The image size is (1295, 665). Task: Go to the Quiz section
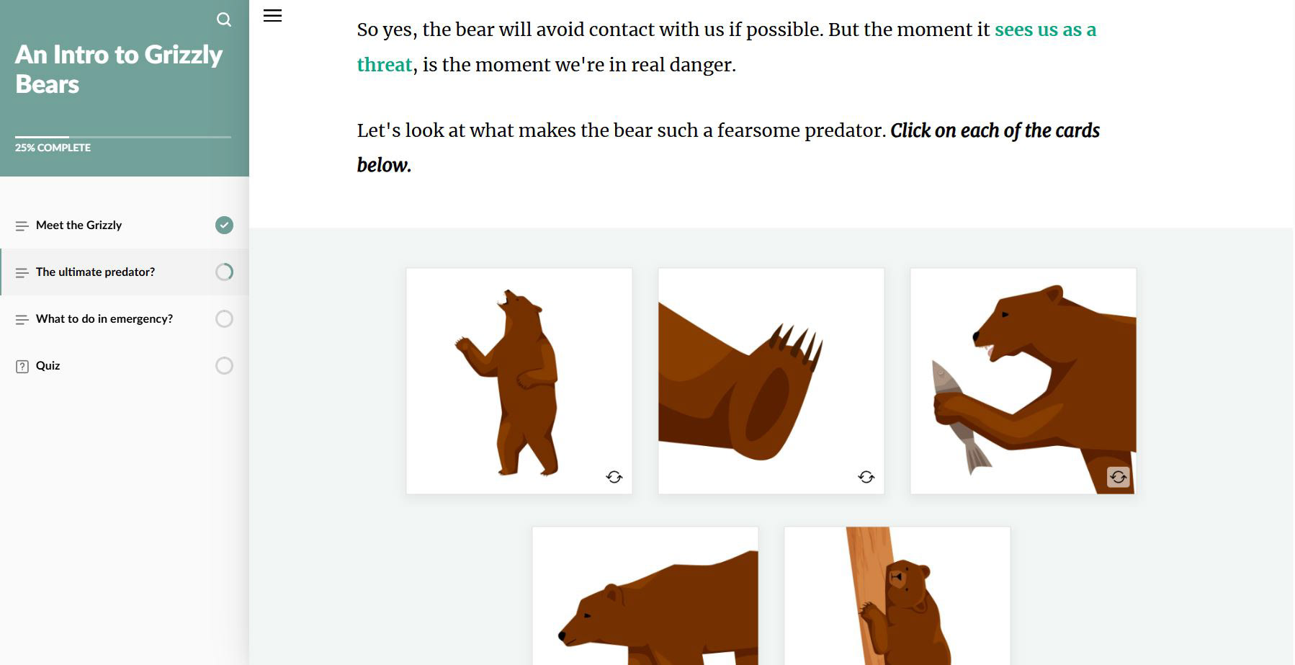(x=48, y=366)
